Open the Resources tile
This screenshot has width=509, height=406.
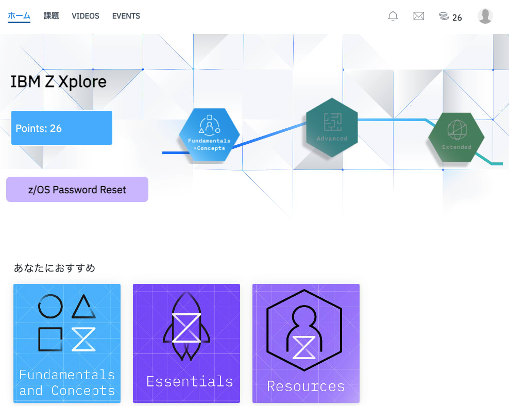coord(306,343)
